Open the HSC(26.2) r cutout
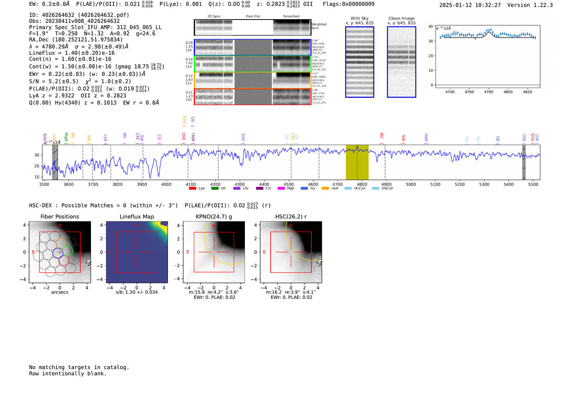 click(291, 252)
